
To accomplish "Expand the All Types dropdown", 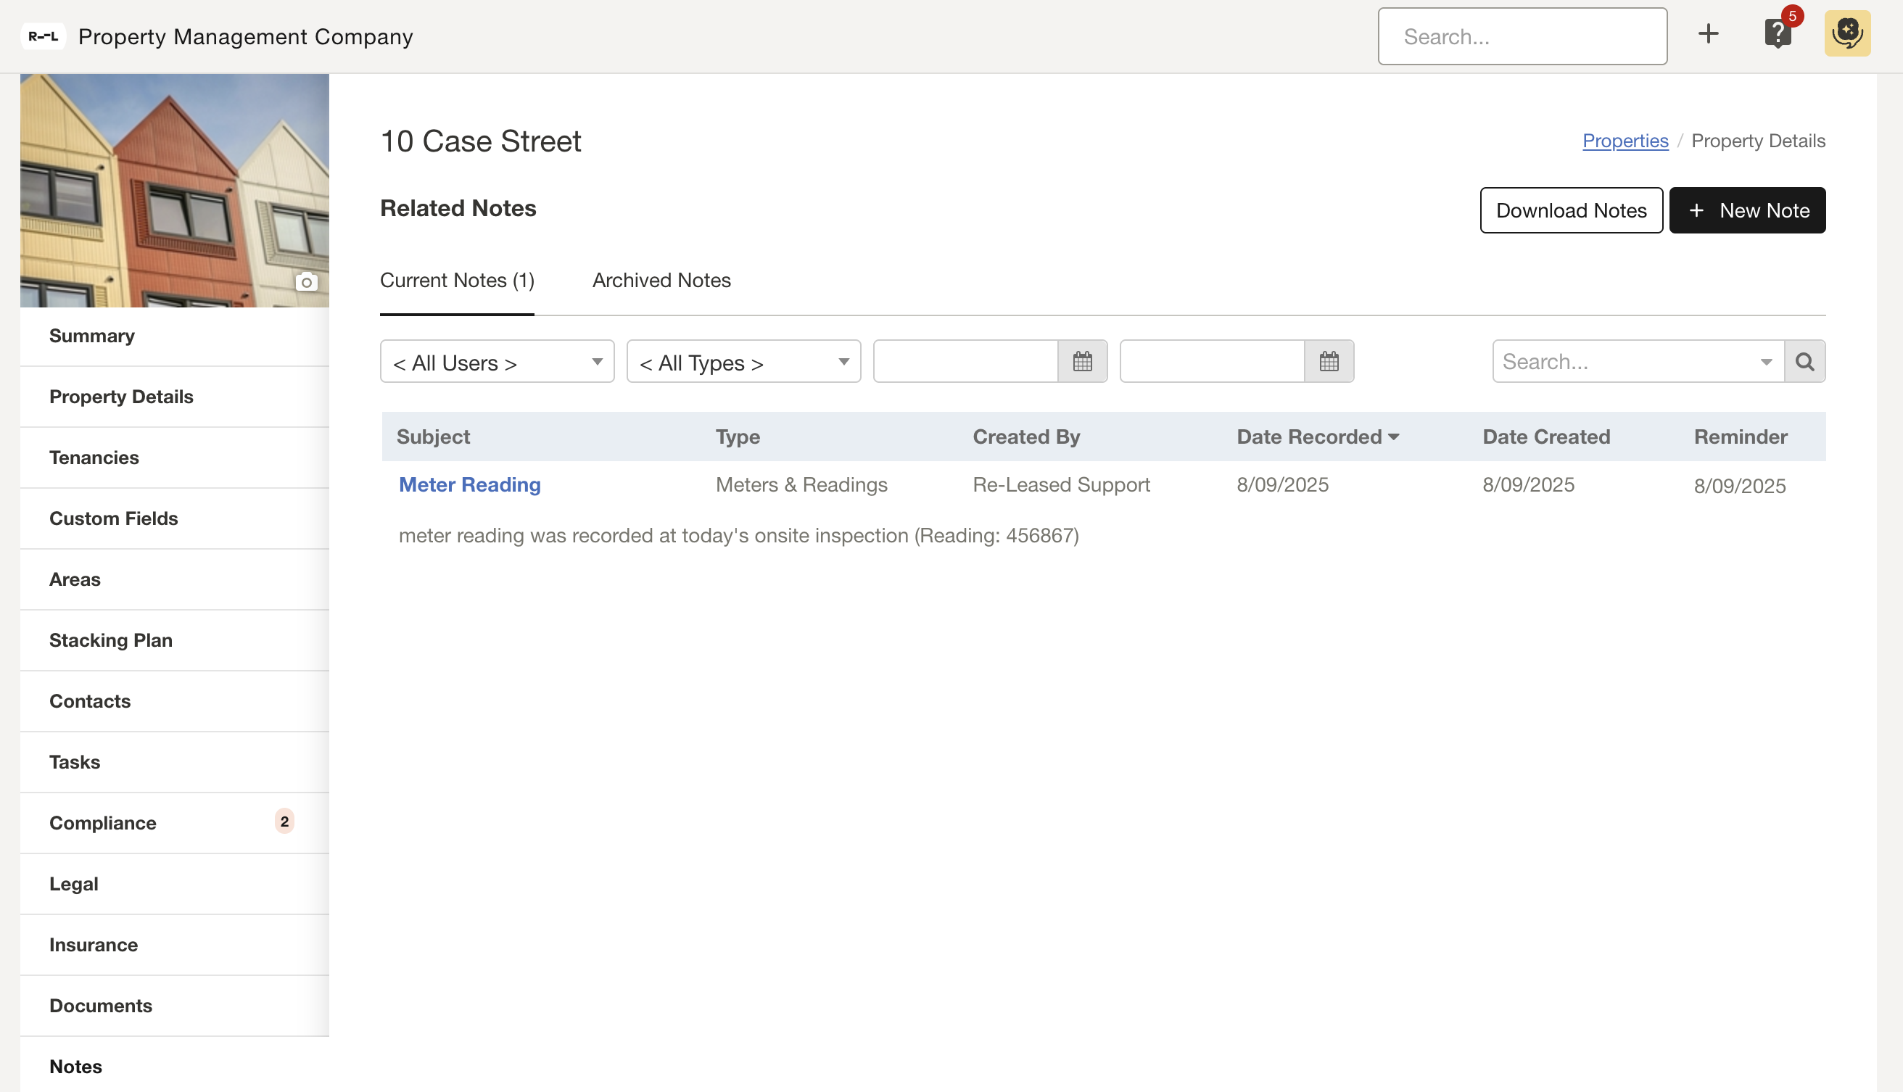I will click(x=743, y=363).
